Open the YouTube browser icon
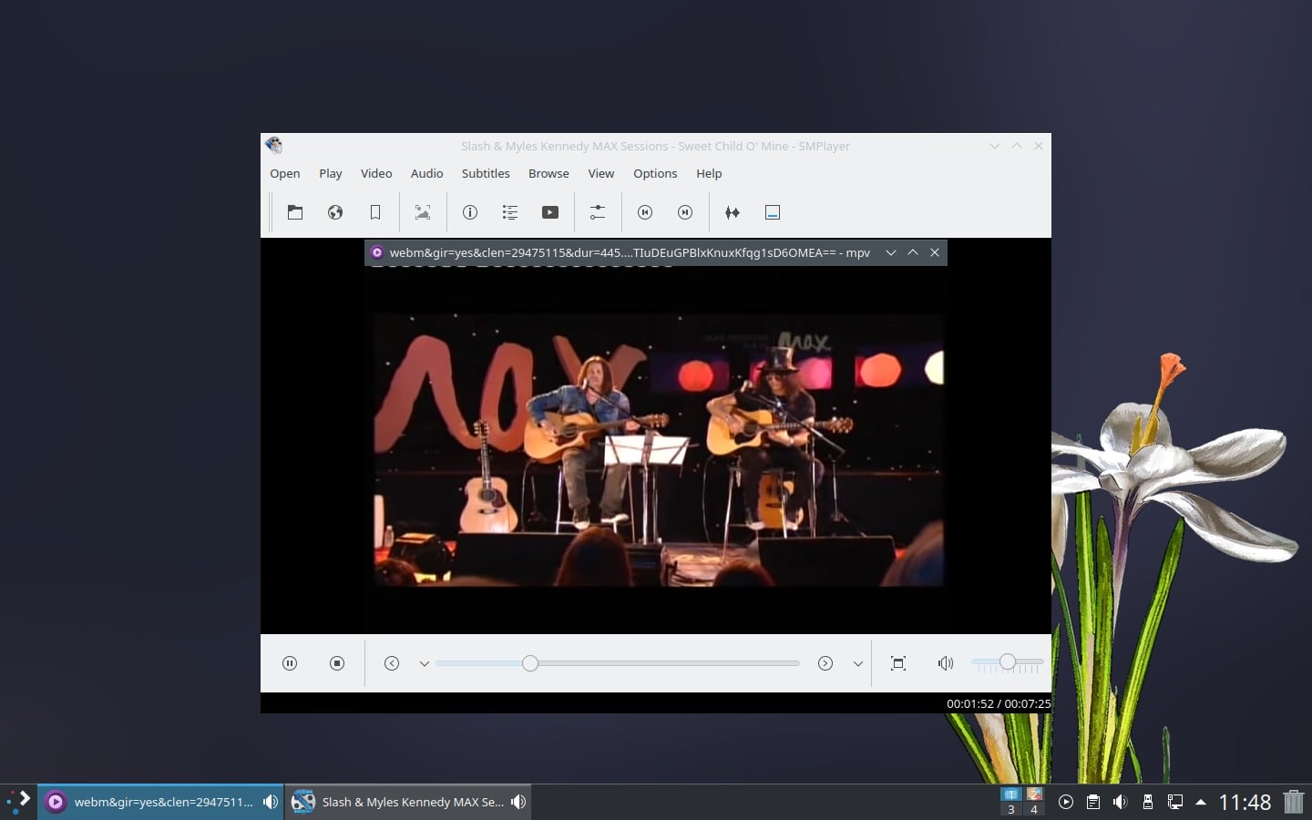 (x=550, y=212)
